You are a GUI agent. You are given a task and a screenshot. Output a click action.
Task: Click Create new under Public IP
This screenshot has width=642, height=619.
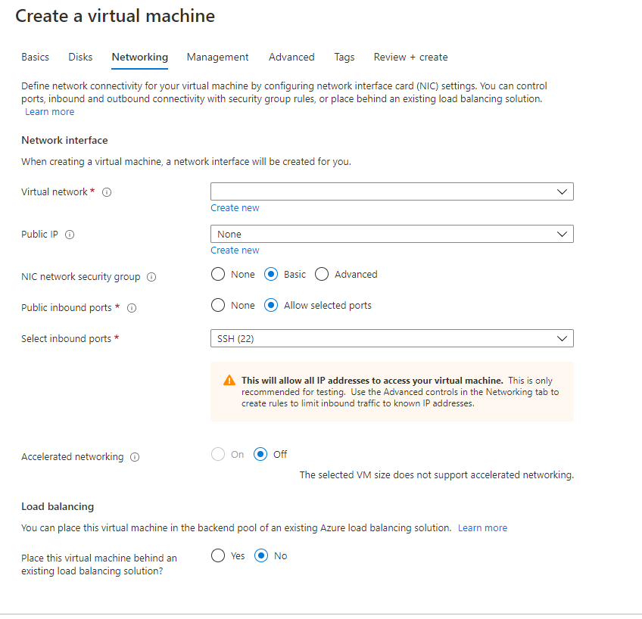[235, 250]
